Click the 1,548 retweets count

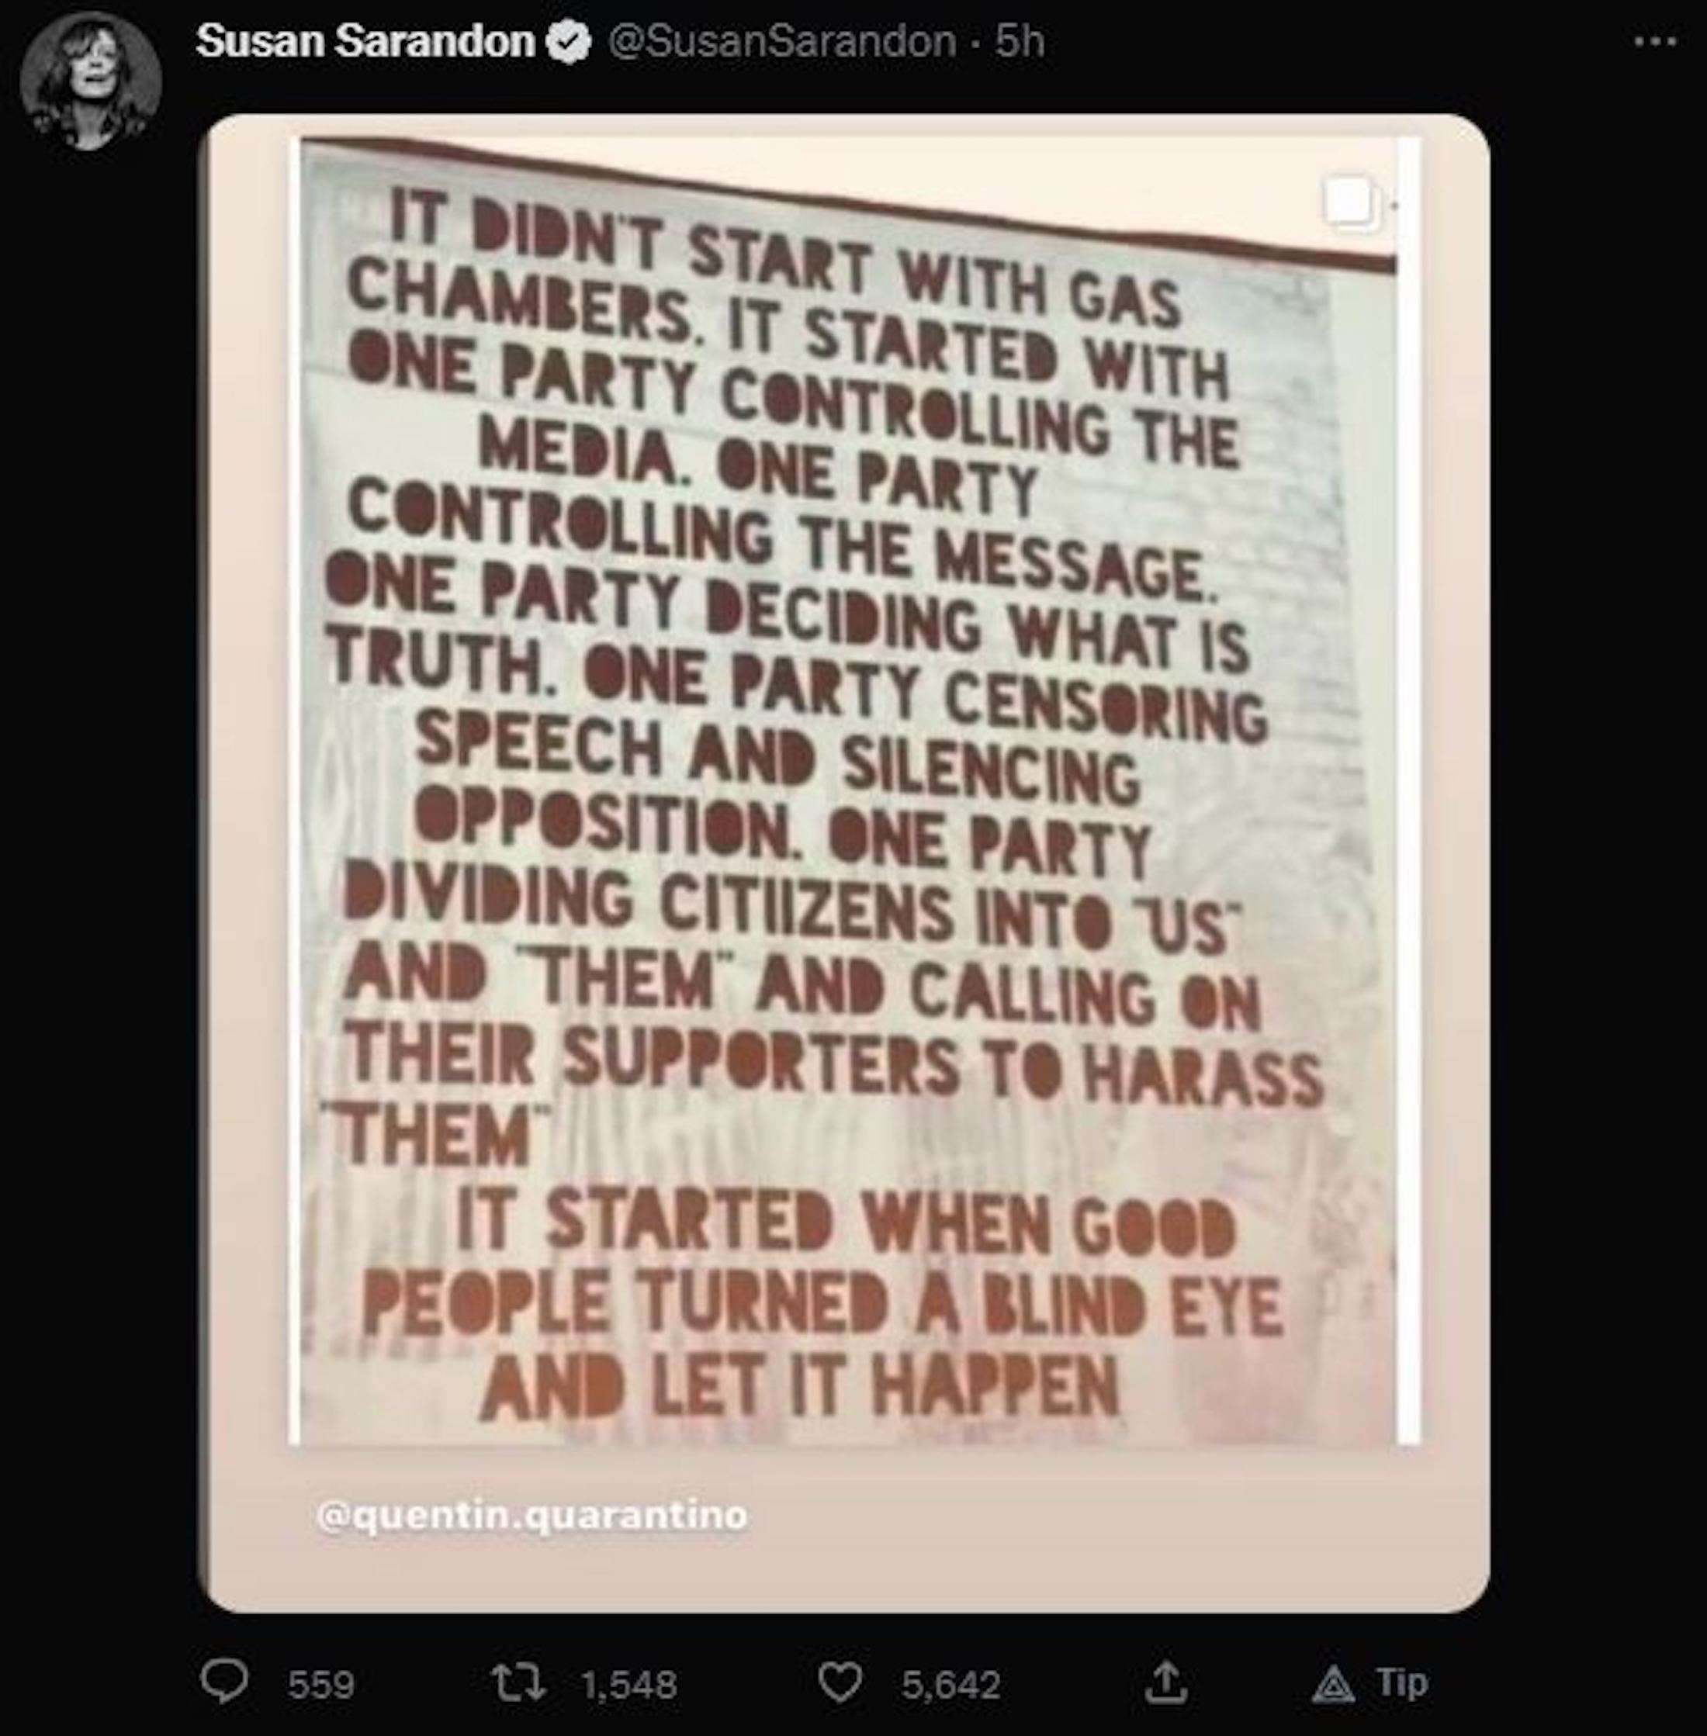pyautogui.click(x=628, y=1685)
